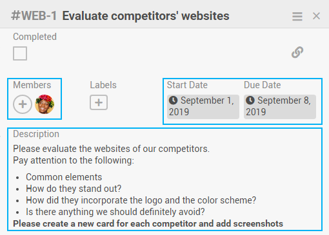329x235 pixels.
Task: Select the card title Evaluate competitors' websites
Action: [146, 16]
